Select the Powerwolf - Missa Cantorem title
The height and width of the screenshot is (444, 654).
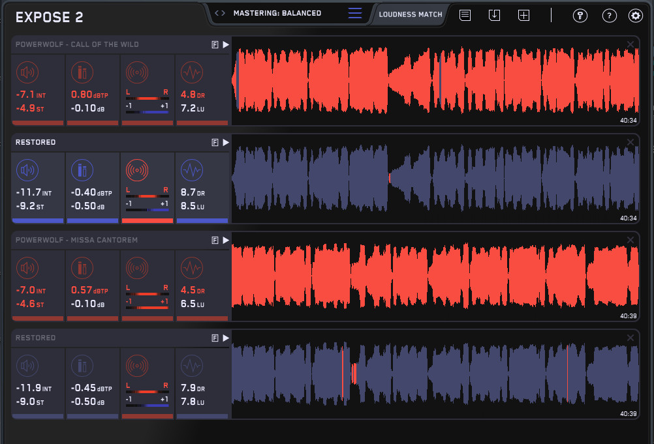coord(76,241)
